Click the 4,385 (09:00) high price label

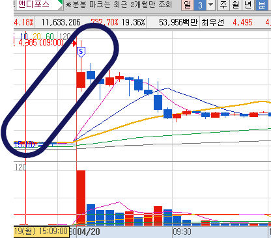click(41, 42)
